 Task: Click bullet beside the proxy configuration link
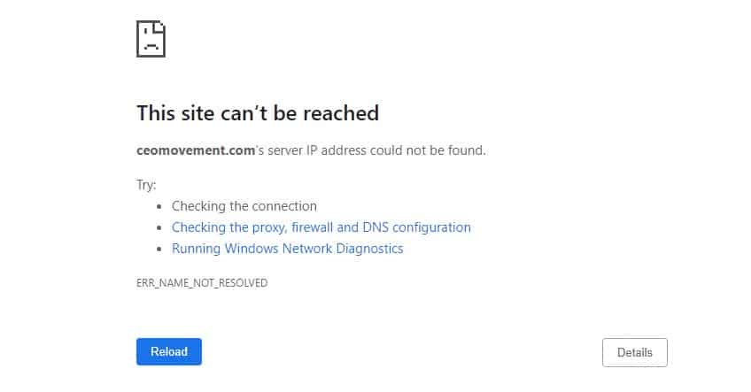click(x=159, y=227)
